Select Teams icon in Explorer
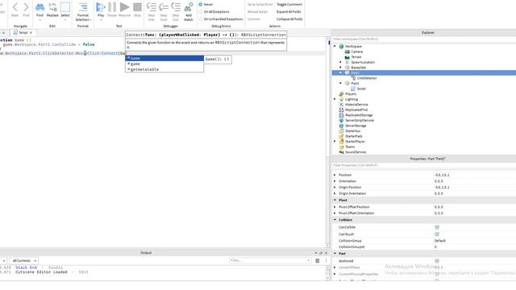 tap(341, 147)
